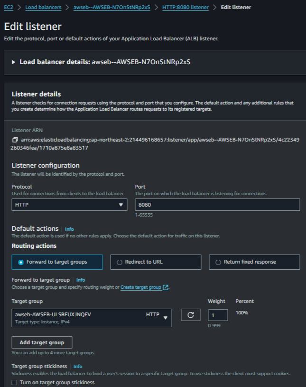The width and height of the screenshot is (306, 387).
Task: Open awseb--AWSEB-N7OnStNRp2xS breadcrumb link
Action: coord(111,8)
